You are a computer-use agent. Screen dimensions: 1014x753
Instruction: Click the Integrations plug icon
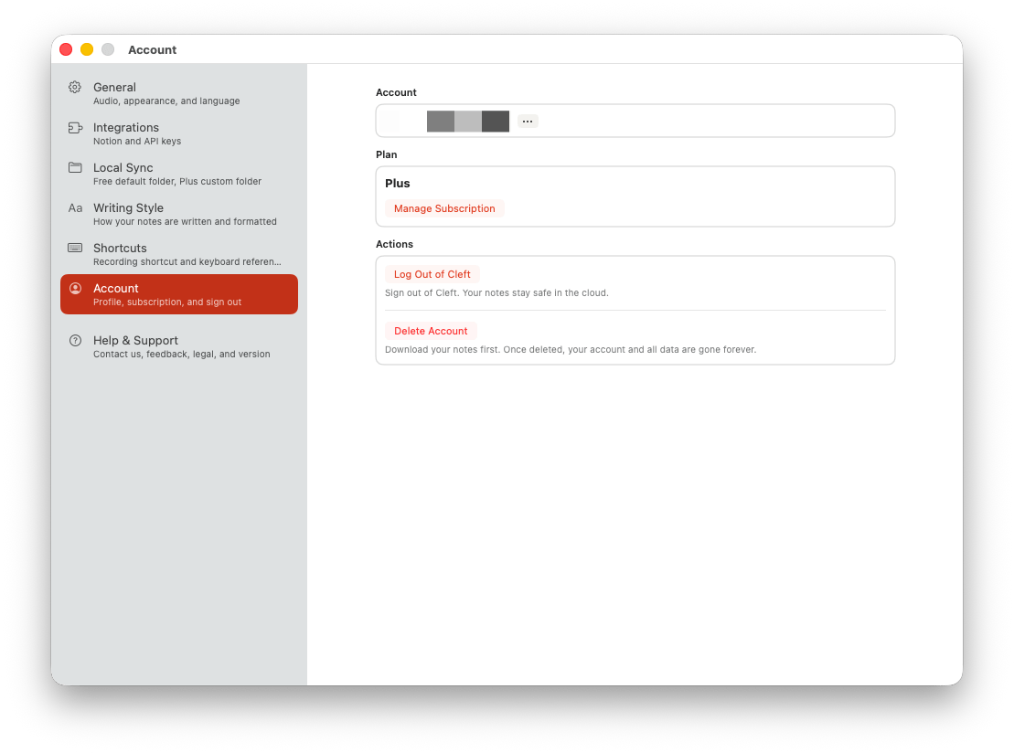[x=75, y=128]
